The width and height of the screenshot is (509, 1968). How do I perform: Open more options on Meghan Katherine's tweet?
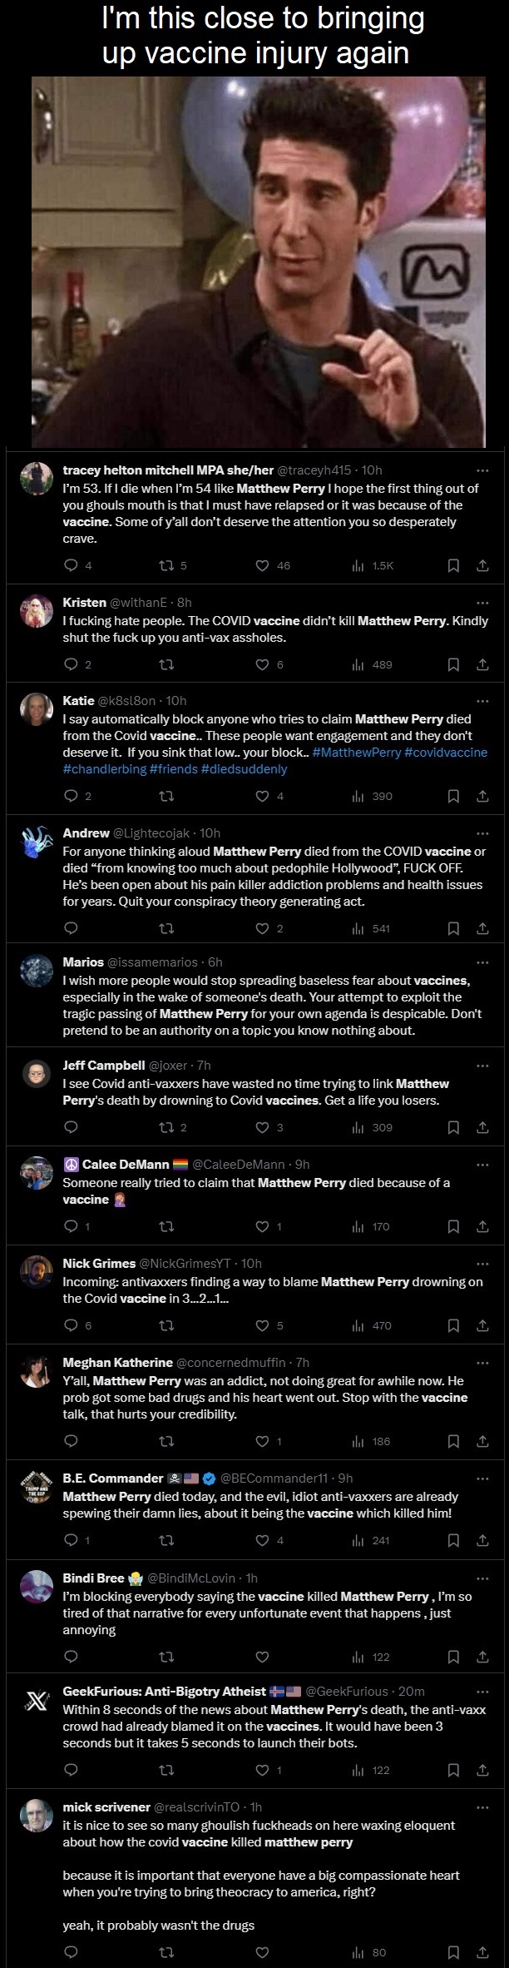pyautogui.click(x=482, y=1363)
